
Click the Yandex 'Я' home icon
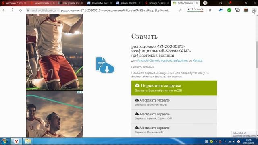(12, 10)
